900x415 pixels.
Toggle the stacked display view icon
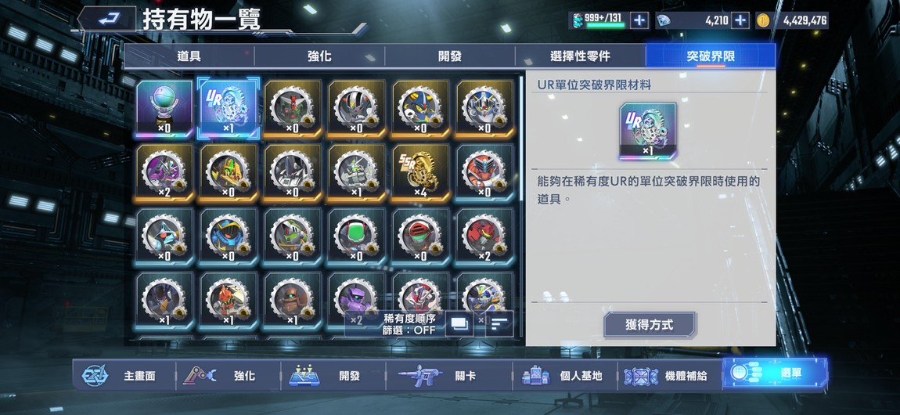point(459,324)
